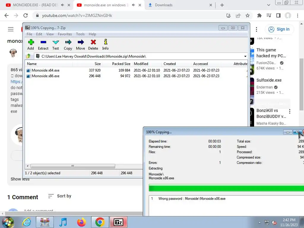Open the This game hacked my PC video
304x228 pixels.
point(271,53)
